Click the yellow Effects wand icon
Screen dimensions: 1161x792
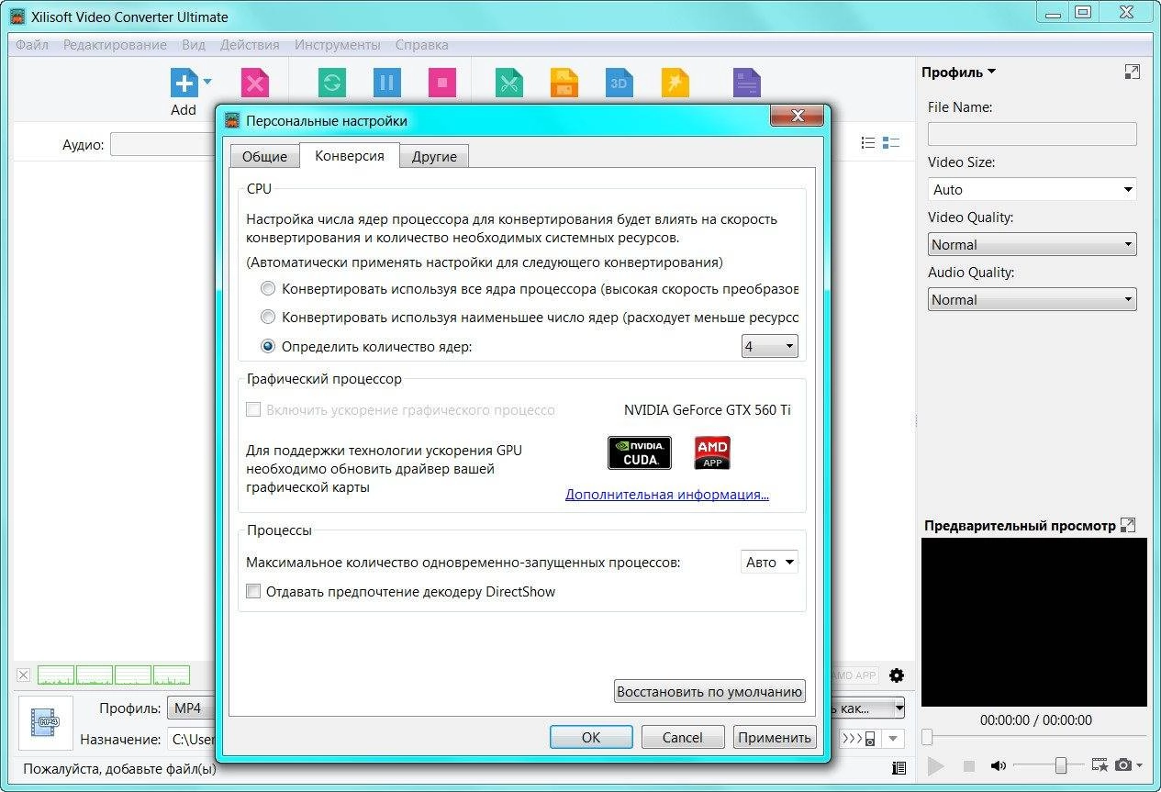point(675,84)
